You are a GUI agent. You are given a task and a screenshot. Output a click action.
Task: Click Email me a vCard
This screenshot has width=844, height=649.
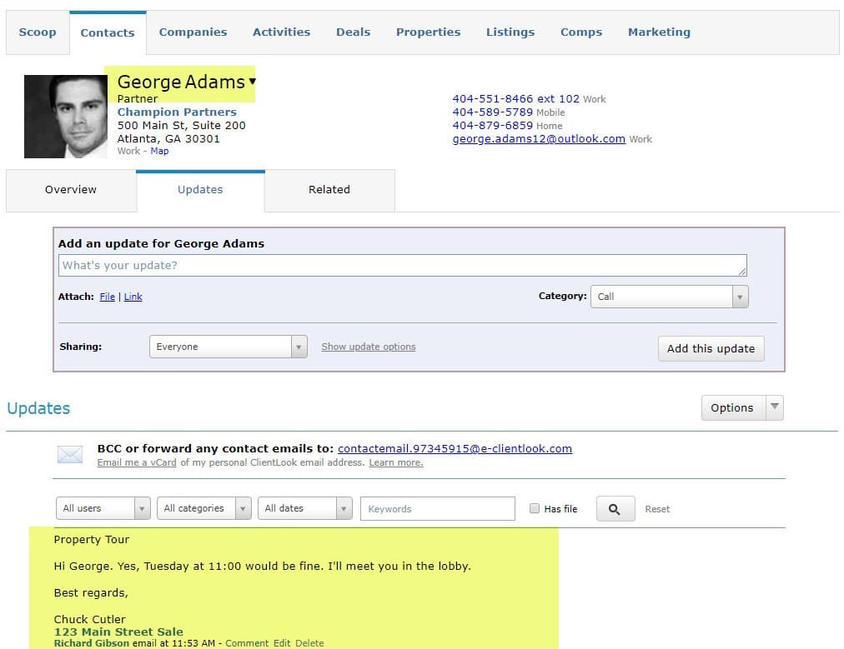coord(137,462)
